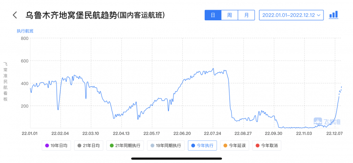Open the 2022.01.01–2022.12.12 date range dropdown
This screenshot has height=163, width=353.
291,15
